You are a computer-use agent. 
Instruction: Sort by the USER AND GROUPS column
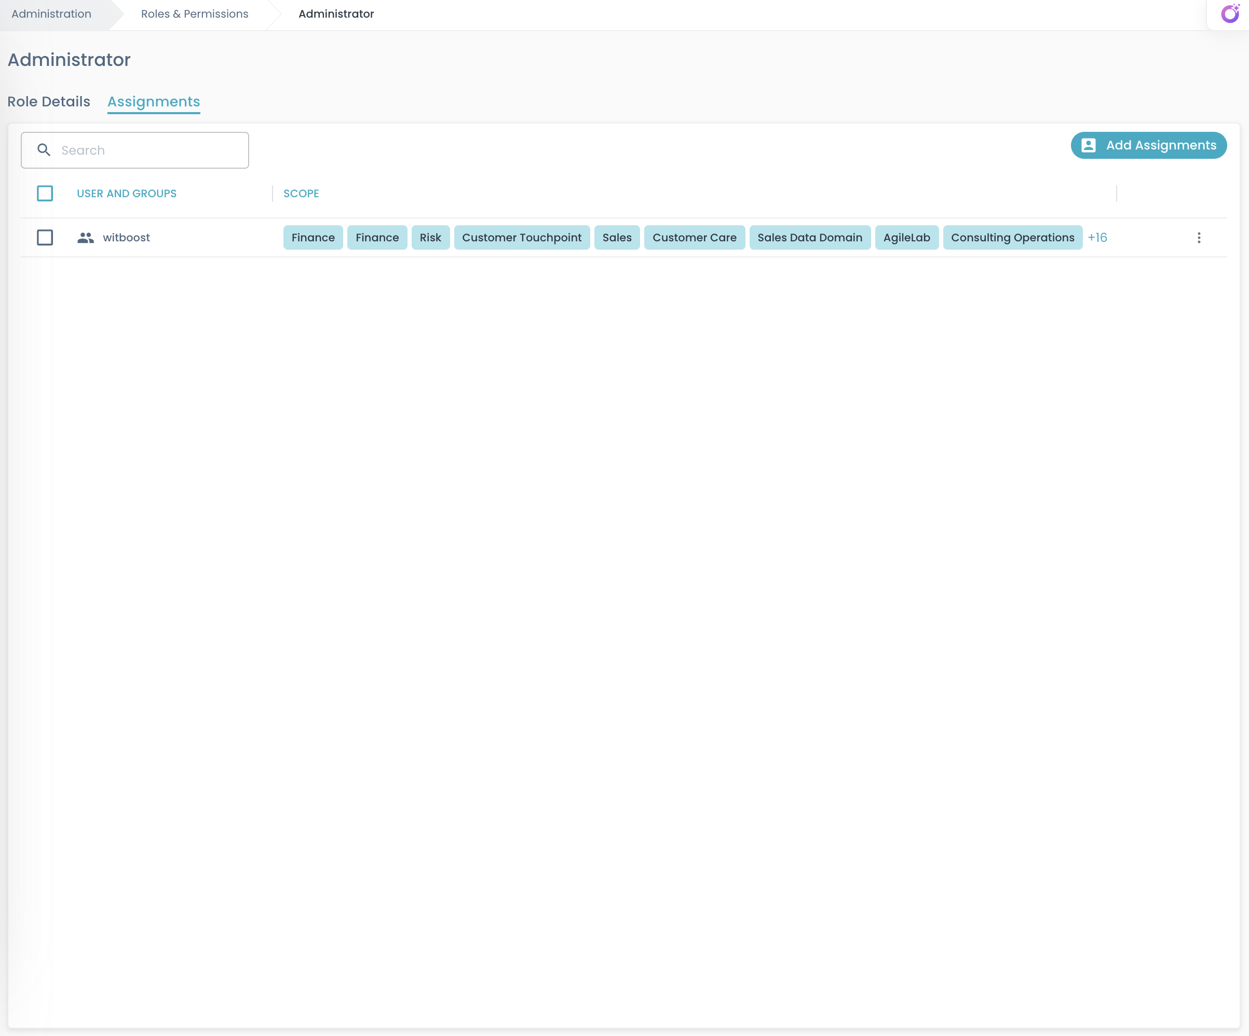pos(126,193)
